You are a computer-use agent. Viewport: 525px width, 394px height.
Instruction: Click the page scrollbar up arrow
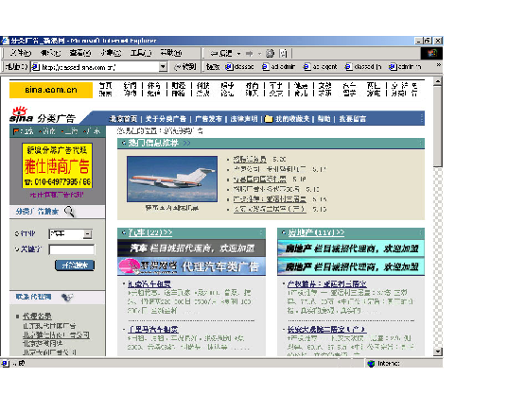tap(438, 81)
